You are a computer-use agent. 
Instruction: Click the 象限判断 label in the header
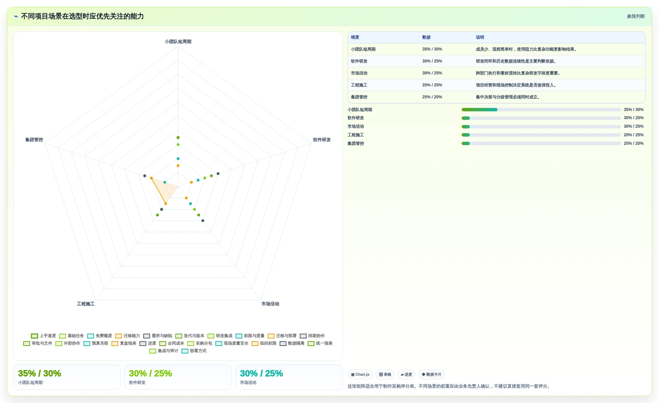636,16
